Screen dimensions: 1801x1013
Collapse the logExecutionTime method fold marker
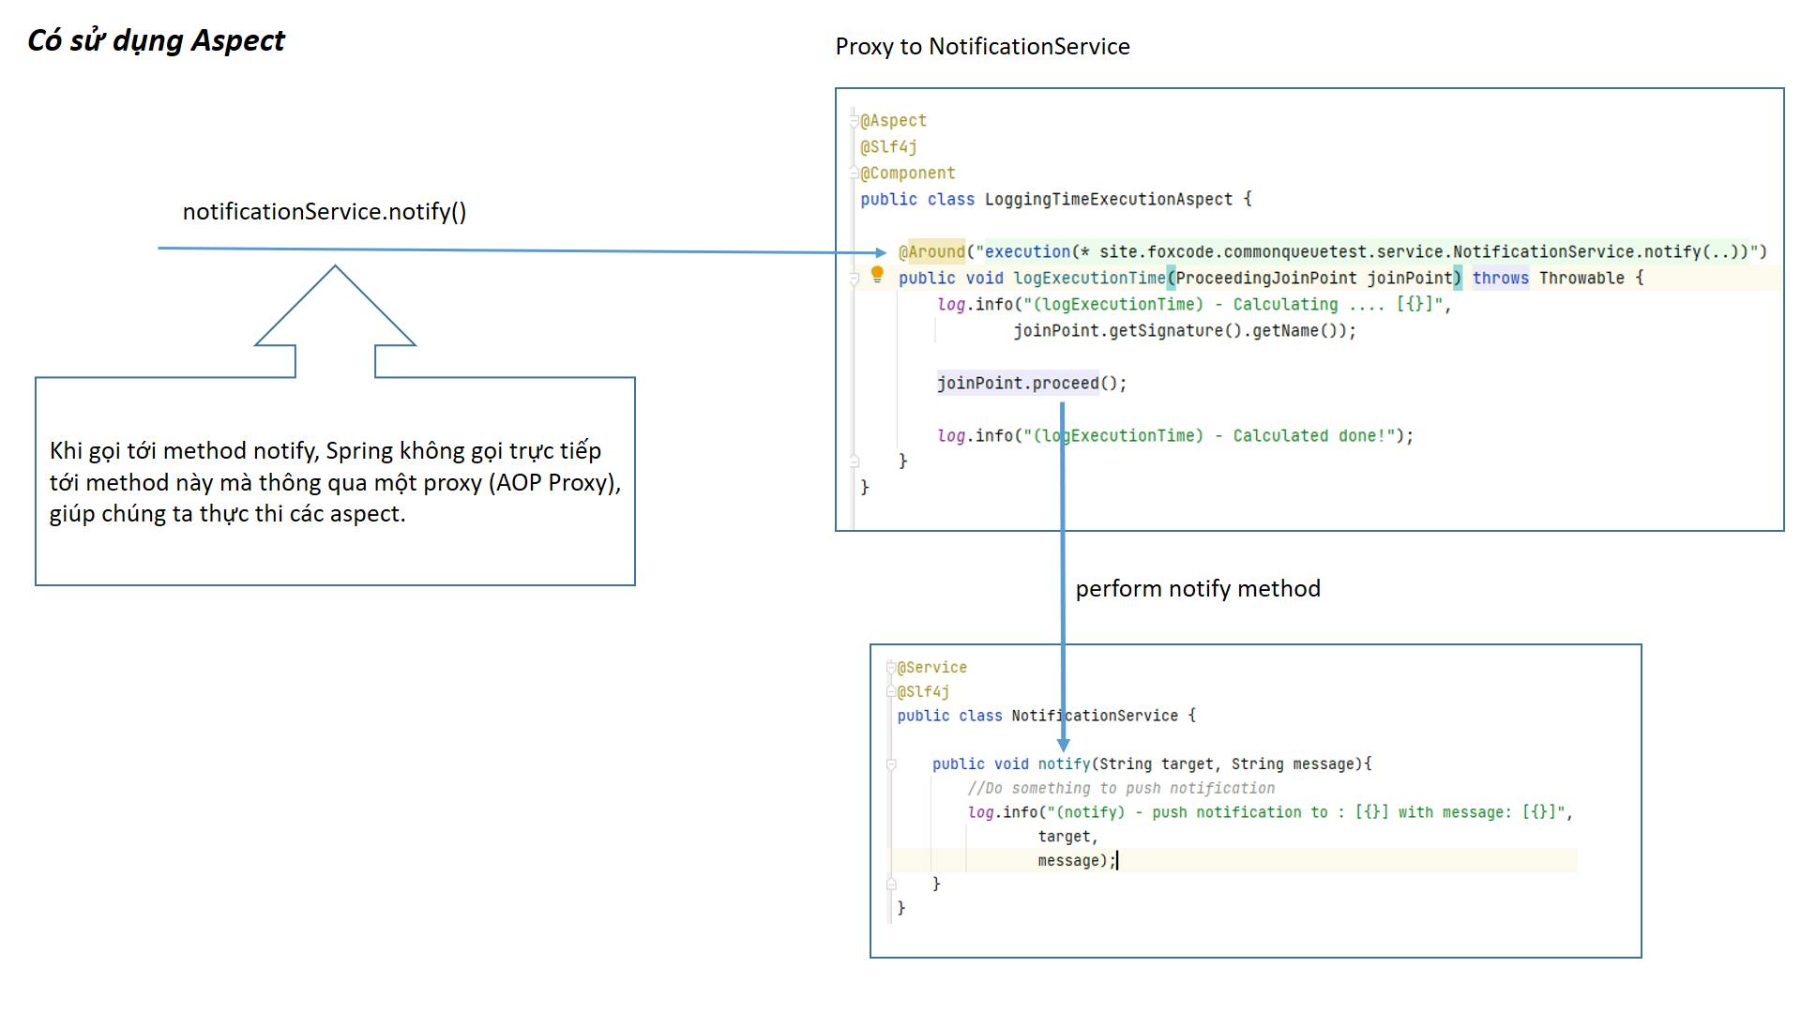pos(854,279)
